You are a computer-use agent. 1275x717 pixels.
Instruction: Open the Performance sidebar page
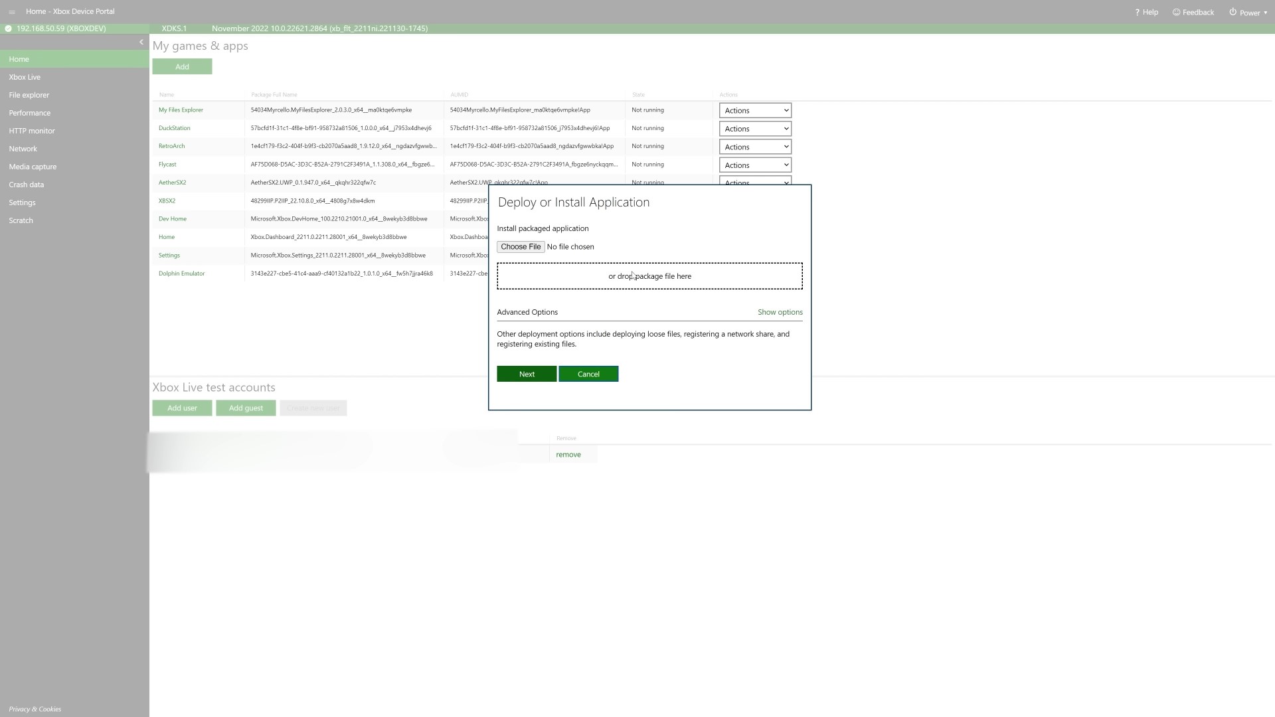coord(30,113)
